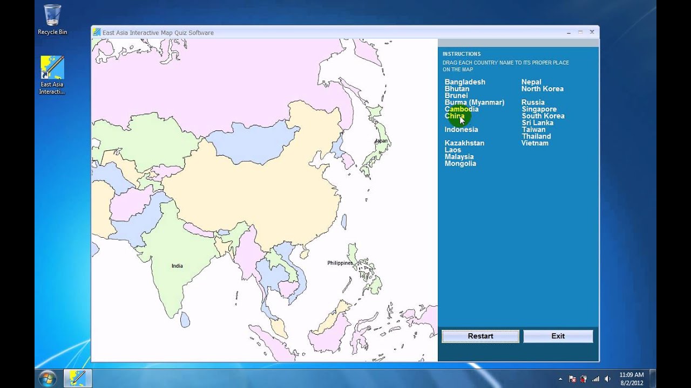
Task: Select the Brunei country name
Action: [x=456, y=95]
